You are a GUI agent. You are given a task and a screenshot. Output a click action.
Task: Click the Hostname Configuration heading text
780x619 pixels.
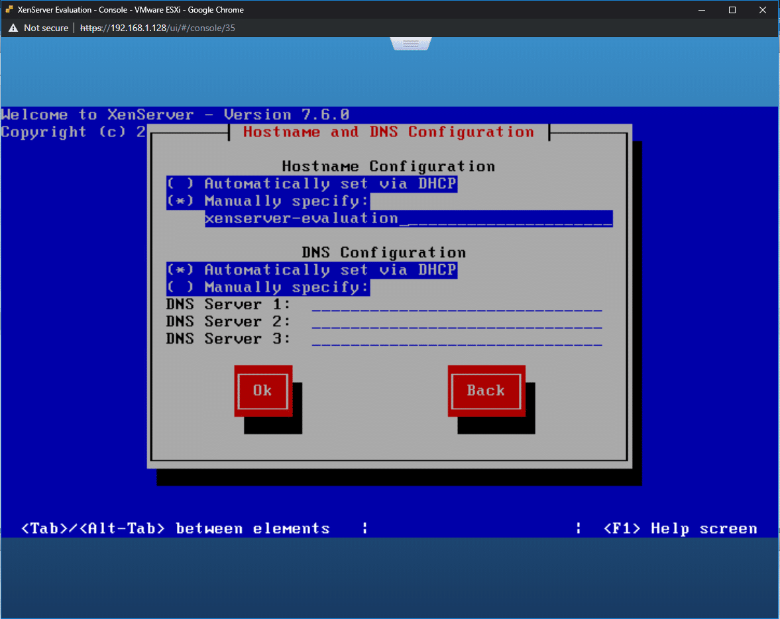point(388,166)
